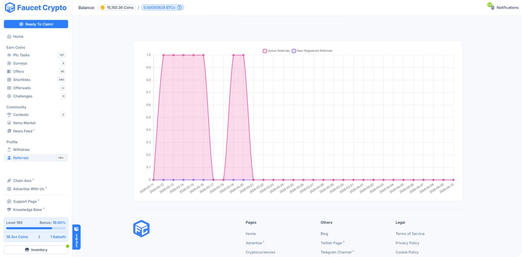This screenshot has height=257, width=522.
Task: Click the Bonus 19.00% text
Action: 52,222
